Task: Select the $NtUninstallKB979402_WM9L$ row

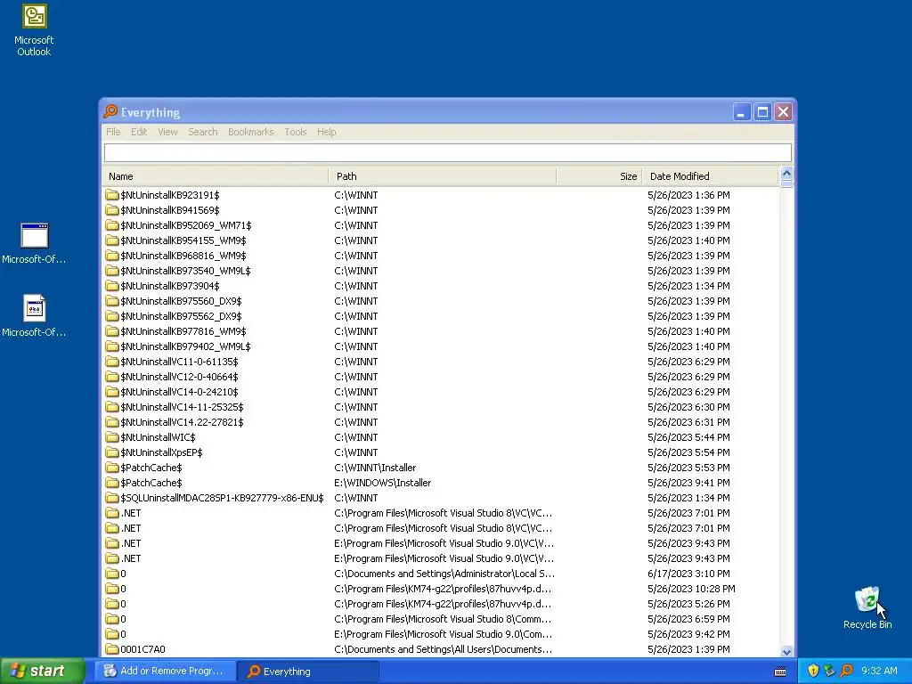Action: (x=440, y=346)
